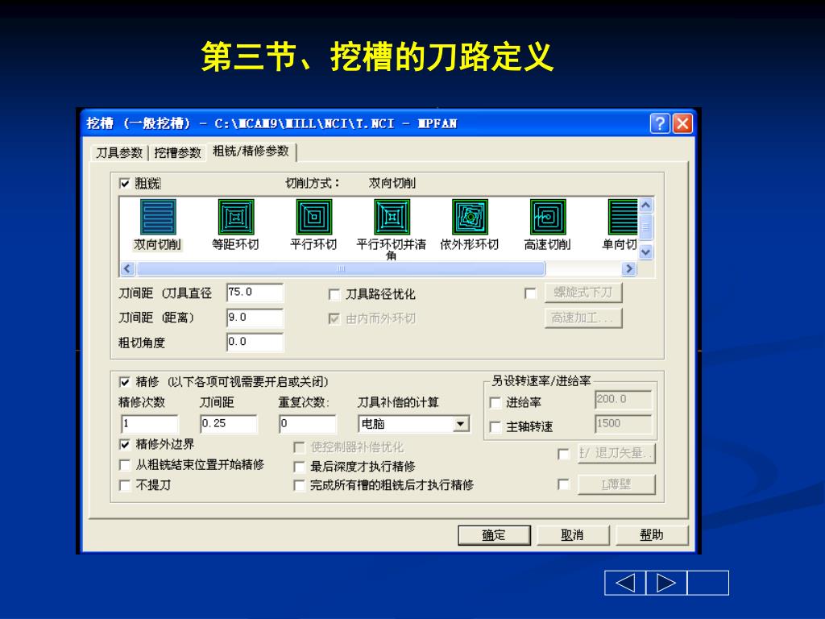Click the 粗切角度 input field
825x619 pixels.
tap(255, 342)
